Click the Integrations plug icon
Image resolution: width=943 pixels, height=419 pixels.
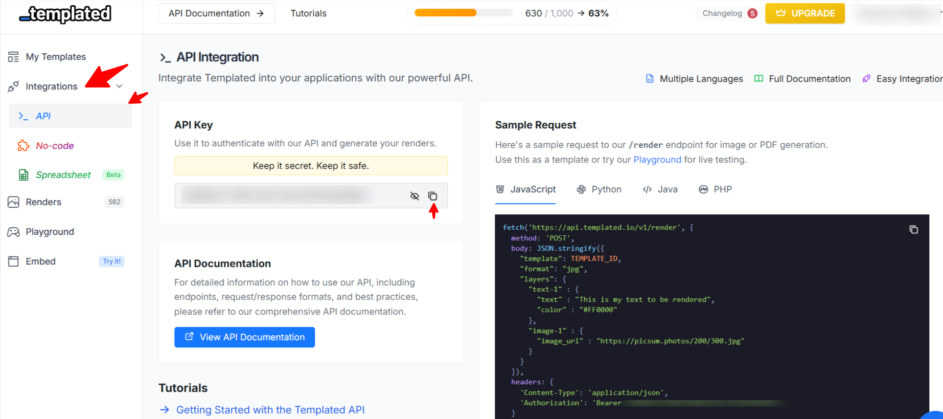pos(13,86)
